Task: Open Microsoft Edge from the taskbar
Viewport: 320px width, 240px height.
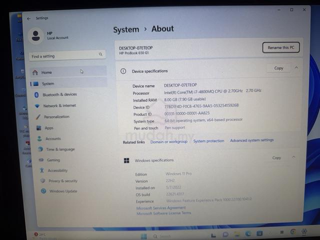Action: click(x=248, y=233)
